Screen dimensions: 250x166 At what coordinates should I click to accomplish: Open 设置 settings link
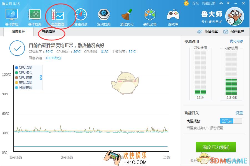(239, 113)
